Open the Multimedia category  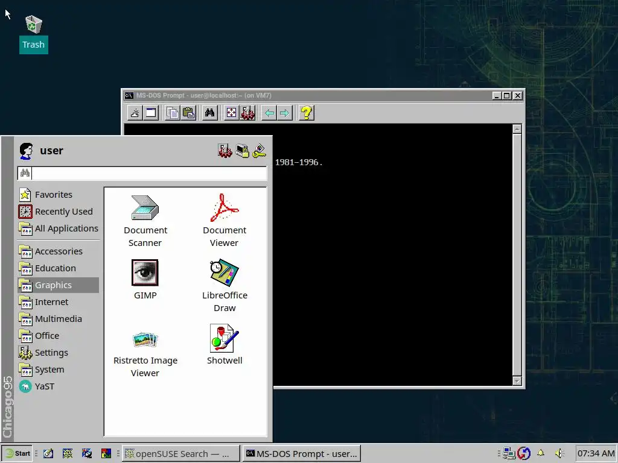tap(58, 319)
